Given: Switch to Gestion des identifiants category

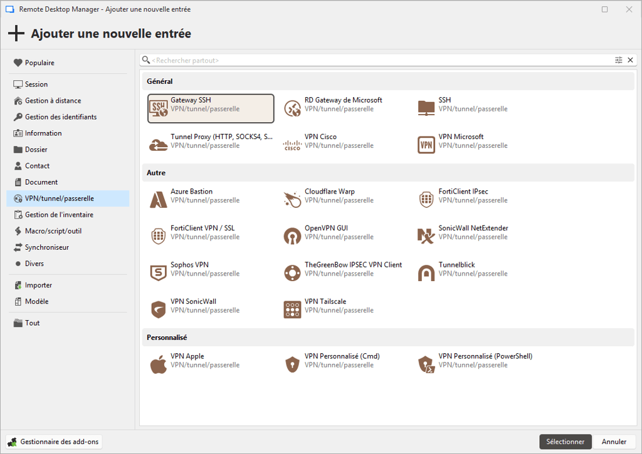Looking at the screenshot, I should 60,117.
